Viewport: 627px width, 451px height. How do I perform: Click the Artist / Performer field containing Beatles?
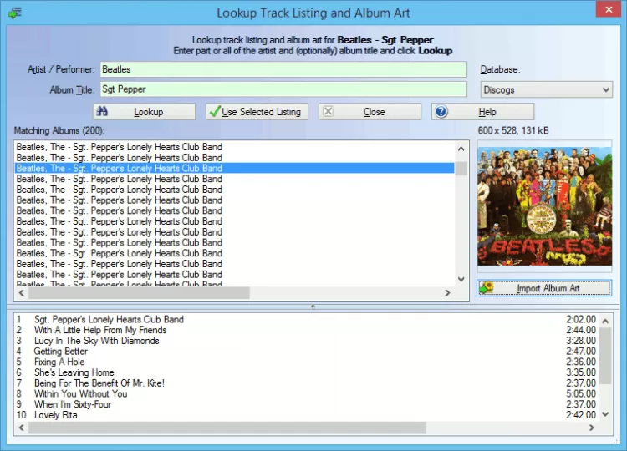[283, 69]
